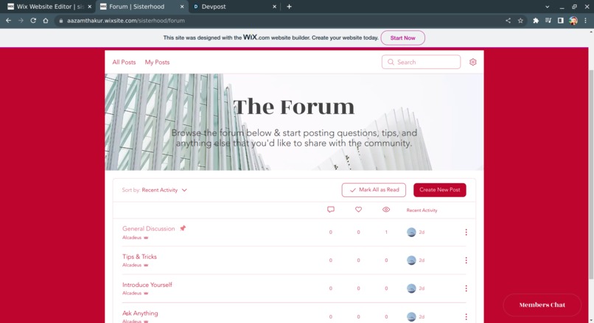The image size is (594, 323).
Task: Click the pin icon beside General Discussion
Action: 183,228
